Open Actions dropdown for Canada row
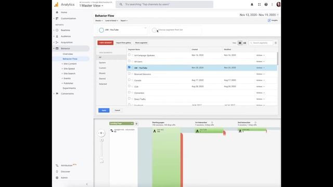Viewport: 333px width, 187px height. [260, 81]
